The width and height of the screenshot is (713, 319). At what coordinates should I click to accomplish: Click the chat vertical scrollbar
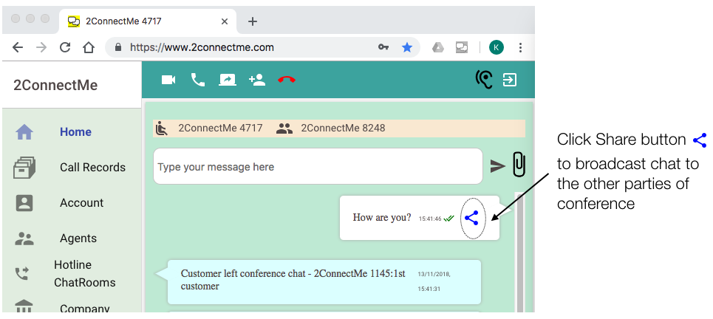pos(519,253)
